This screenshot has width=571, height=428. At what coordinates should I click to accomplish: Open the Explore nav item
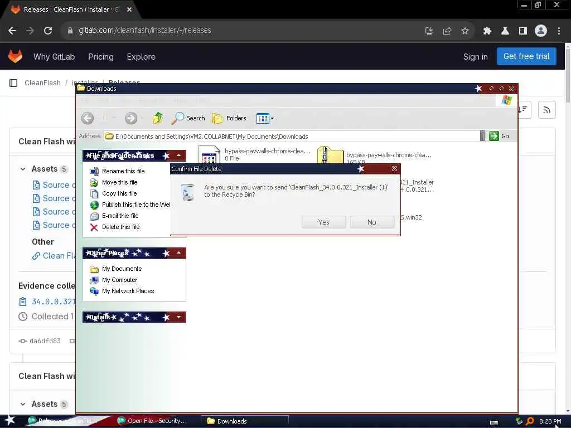click(141, 57)
